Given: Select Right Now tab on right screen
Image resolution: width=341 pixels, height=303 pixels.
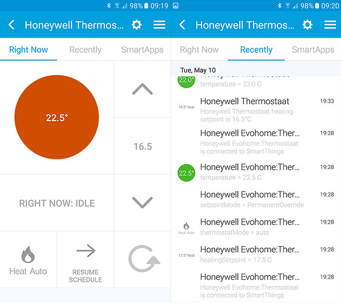Looking at the screenshot, I should [199, 50].
